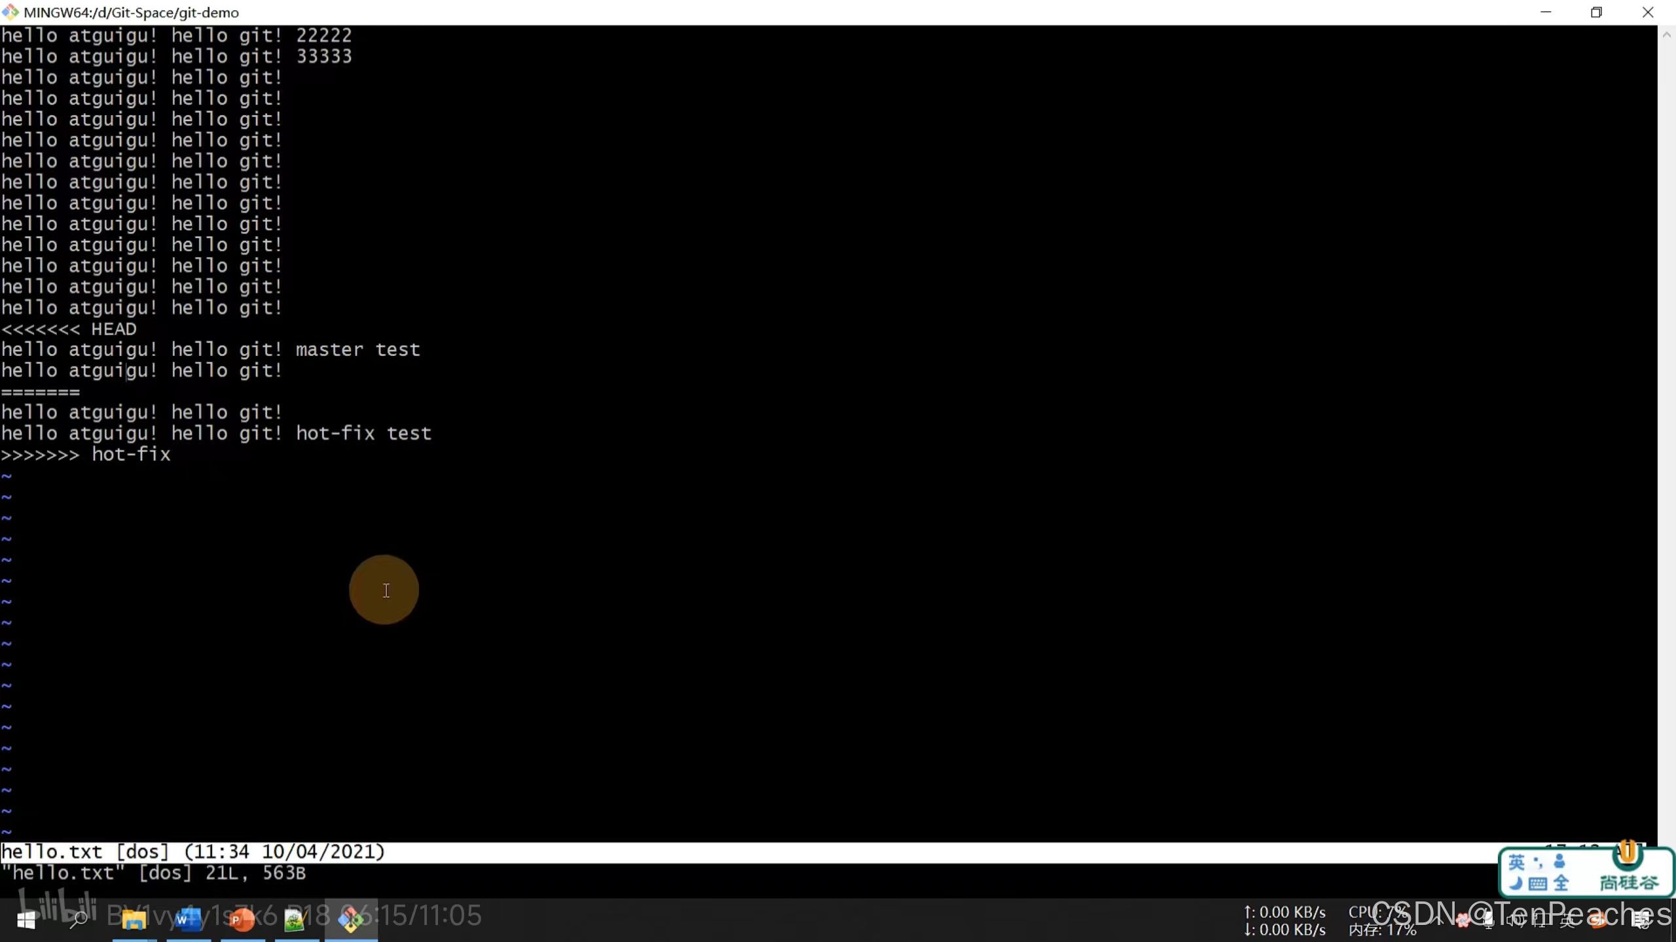1676x942 pixels.
Task: Toggle the IME floating bar 英 language mode
Action: tap(1516, 862)
